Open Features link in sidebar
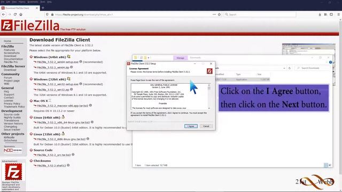The image size is (342, 192). pyautogui.click(x=9, y=50)
